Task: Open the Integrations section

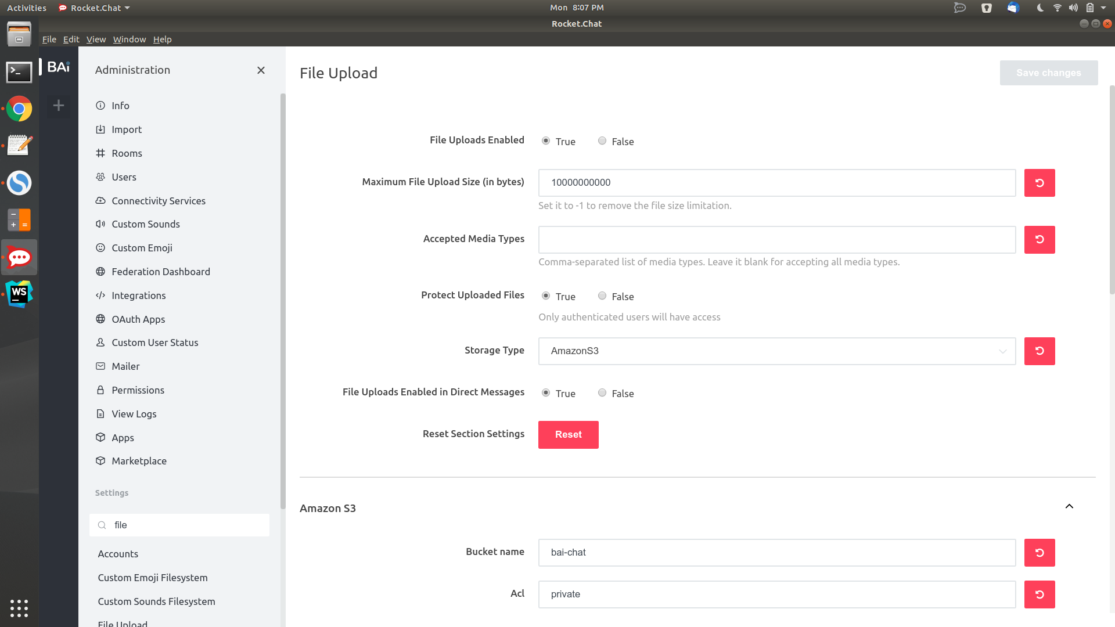Action: [x=138, y=295]
